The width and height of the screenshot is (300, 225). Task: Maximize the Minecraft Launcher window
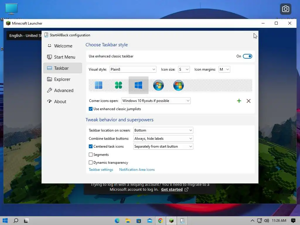pyautogui.click(x=276, y=23)
